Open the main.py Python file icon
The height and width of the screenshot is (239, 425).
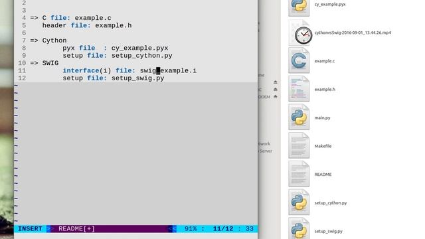click(299, 118)
